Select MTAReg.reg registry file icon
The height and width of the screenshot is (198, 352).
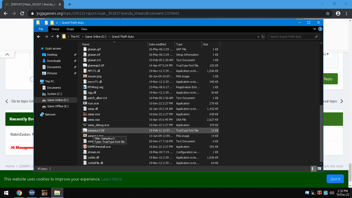tap(85, 87)
